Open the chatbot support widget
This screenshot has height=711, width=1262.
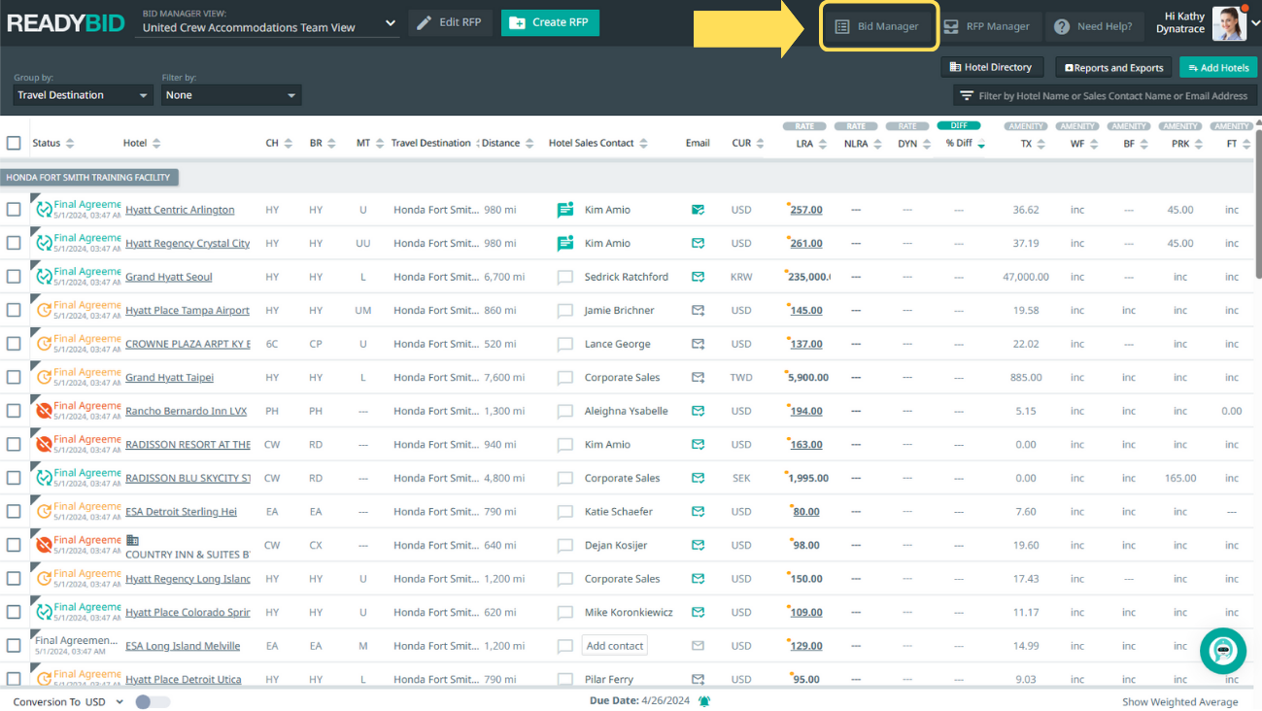(x=1223, y=651)
